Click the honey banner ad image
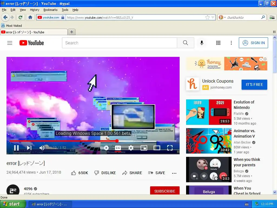Viewport: 277px width, 208px height. point(226,63)
